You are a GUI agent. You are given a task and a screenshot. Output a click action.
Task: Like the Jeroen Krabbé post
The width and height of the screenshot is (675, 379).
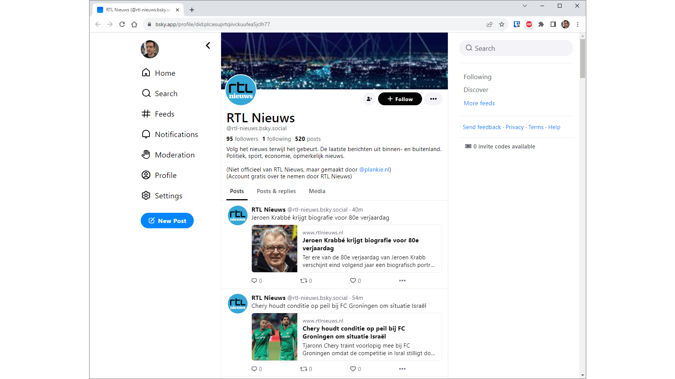355,281
